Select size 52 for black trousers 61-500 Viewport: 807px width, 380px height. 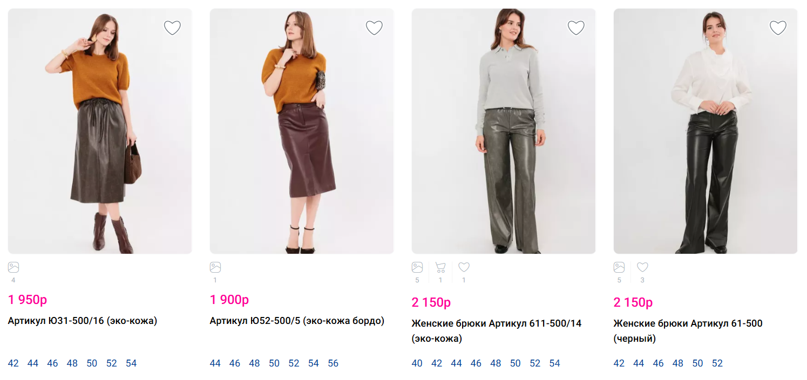(717, 363)
